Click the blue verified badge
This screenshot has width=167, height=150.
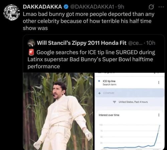66,7
